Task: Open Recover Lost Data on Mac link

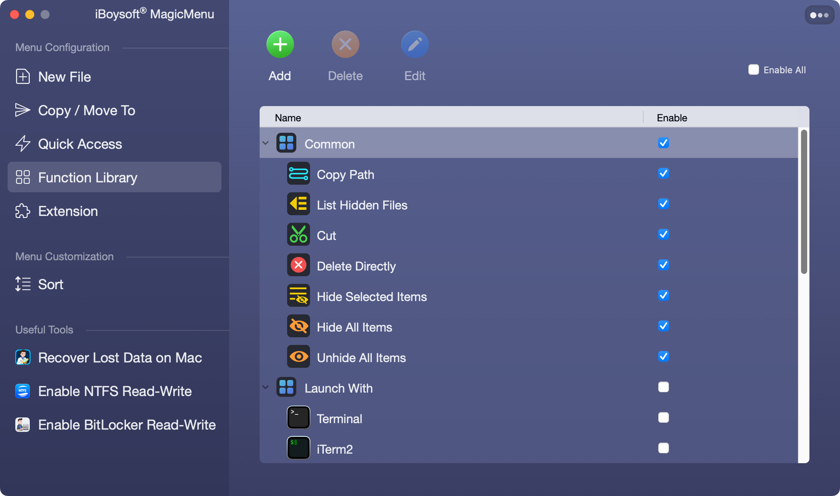Action: (120, 358)
